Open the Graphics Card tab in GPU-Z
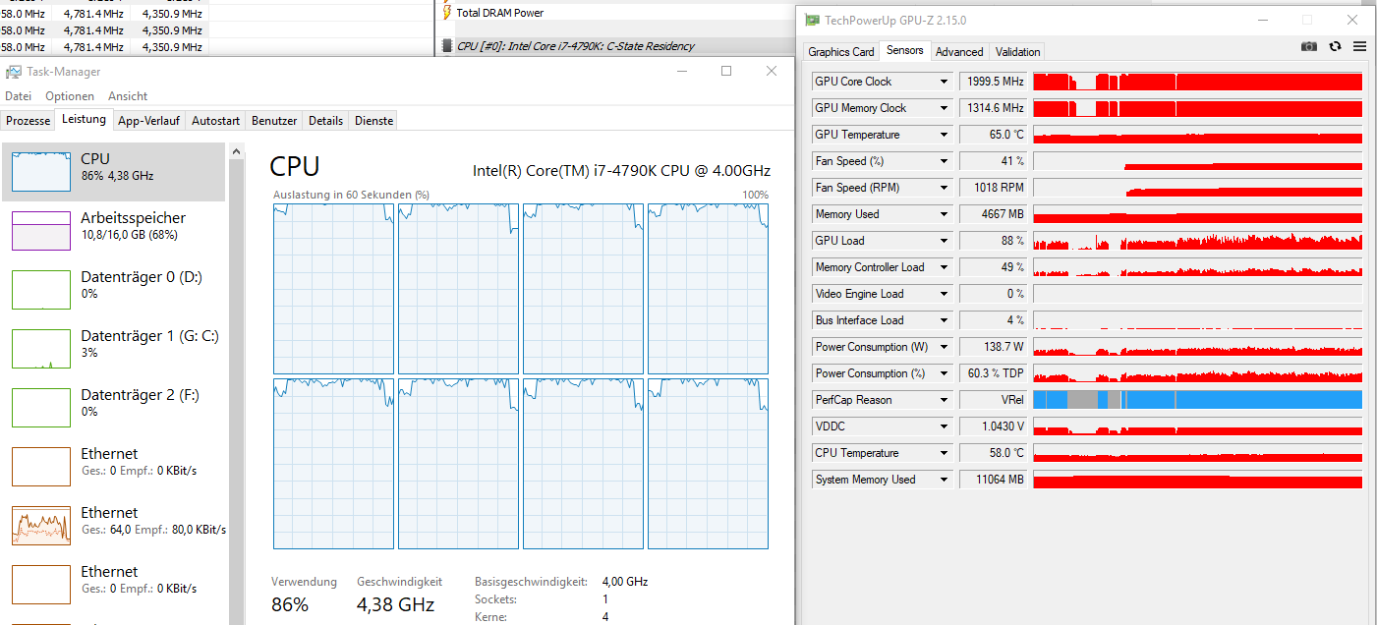The height and width of the screenshot is (625, 1377). tap(840, 52)
